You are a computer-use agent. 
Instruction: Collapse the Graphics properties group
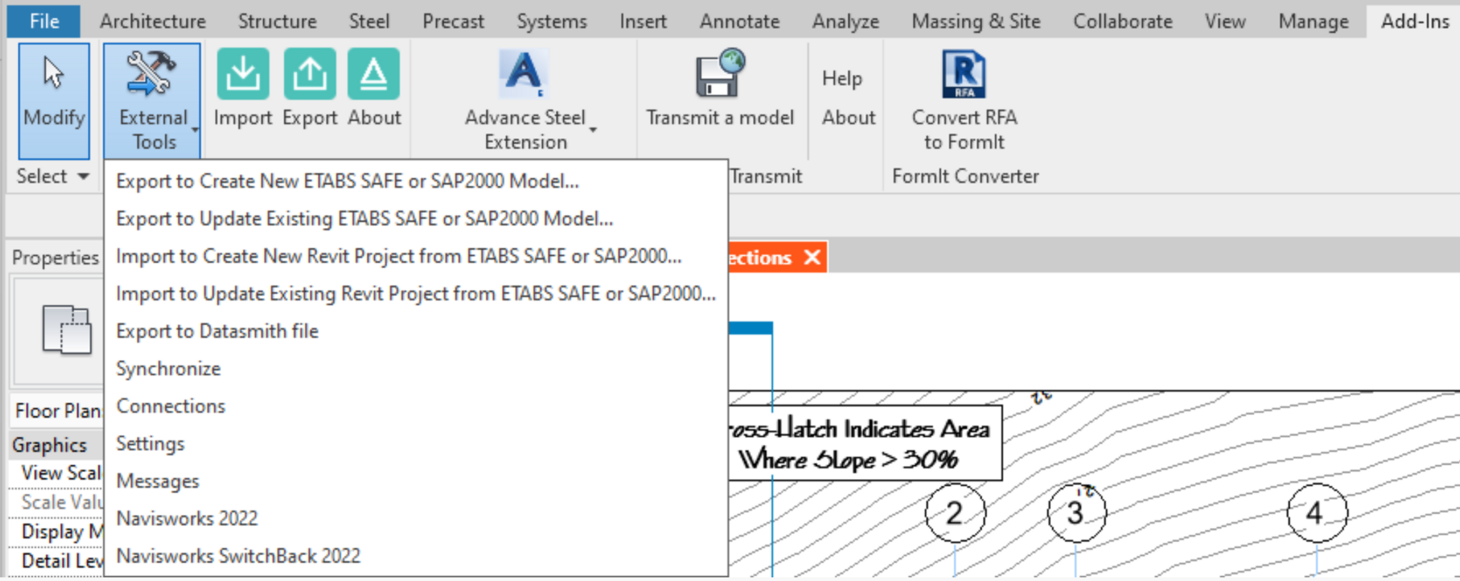pos(56,445)
